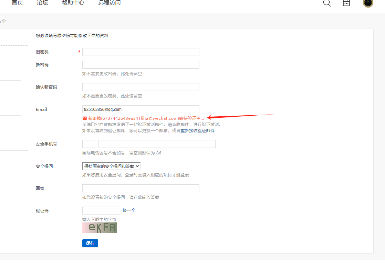This screenshot has width=385, height=266.
Task: Click the 输入下图中的字符 hint
Action: [x=99, y=219]
